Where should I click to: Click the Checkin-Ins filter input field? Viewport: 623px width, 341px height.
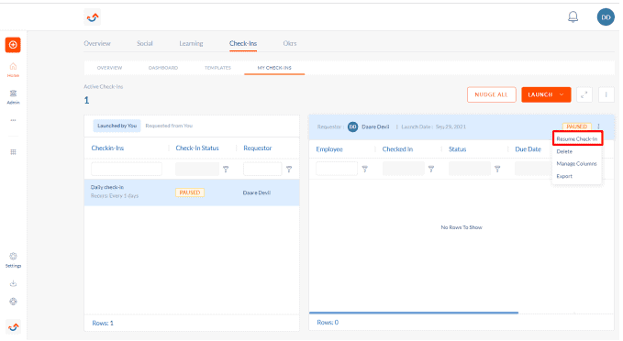pos(127,169)
